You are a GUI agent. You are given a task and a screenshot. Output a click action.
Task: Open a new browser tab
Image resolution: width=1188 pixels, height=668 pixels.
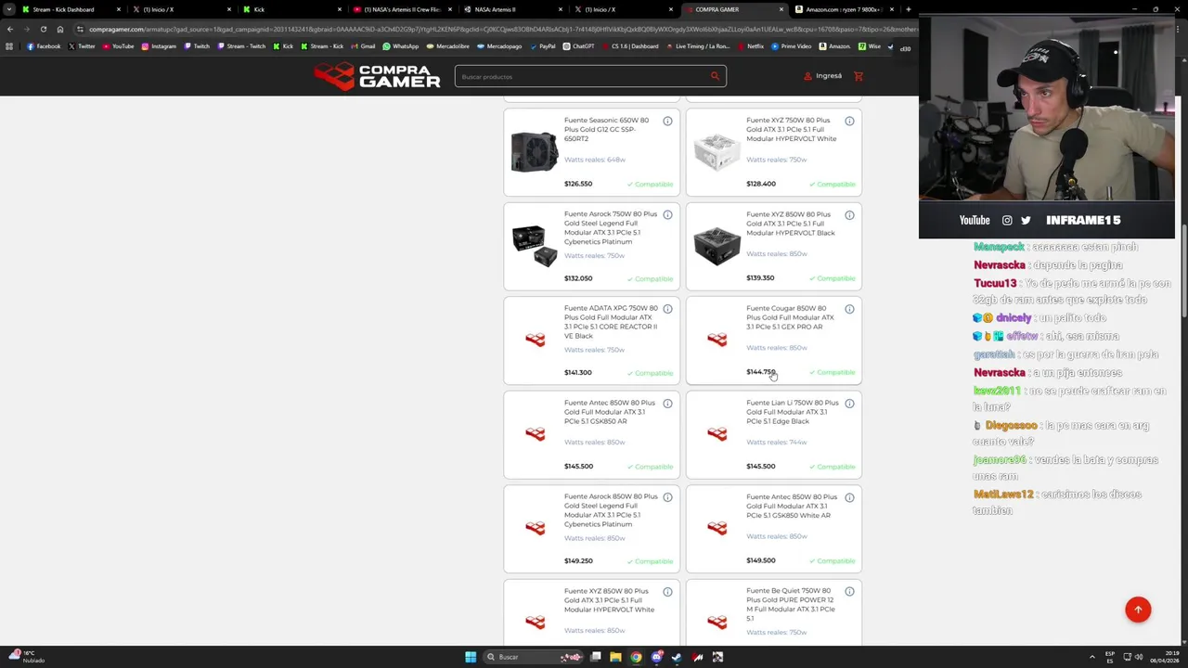click(x=909, y=9)
